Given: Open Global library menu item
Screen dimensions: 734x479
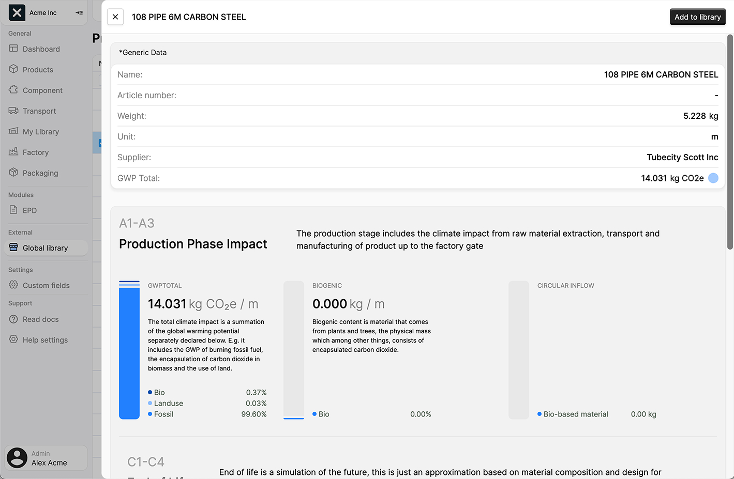Looking at the screenshot, I should click(46, 248).
